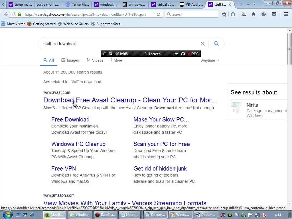Click Show Desktop quick launch icon

18,215
